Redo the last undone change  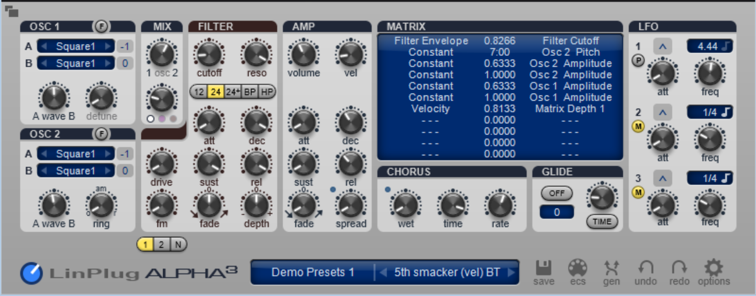(679, 268)
